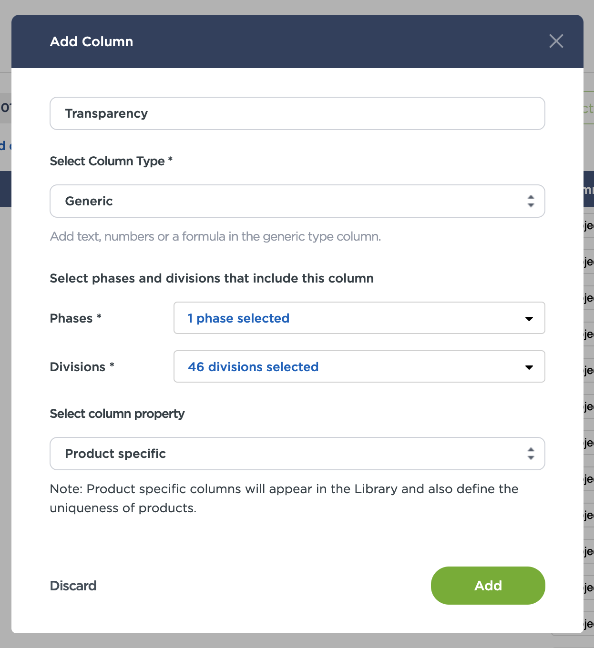The image size is (594, 648).
Task: Click the Transparency column name field
Action: (297, 113)
